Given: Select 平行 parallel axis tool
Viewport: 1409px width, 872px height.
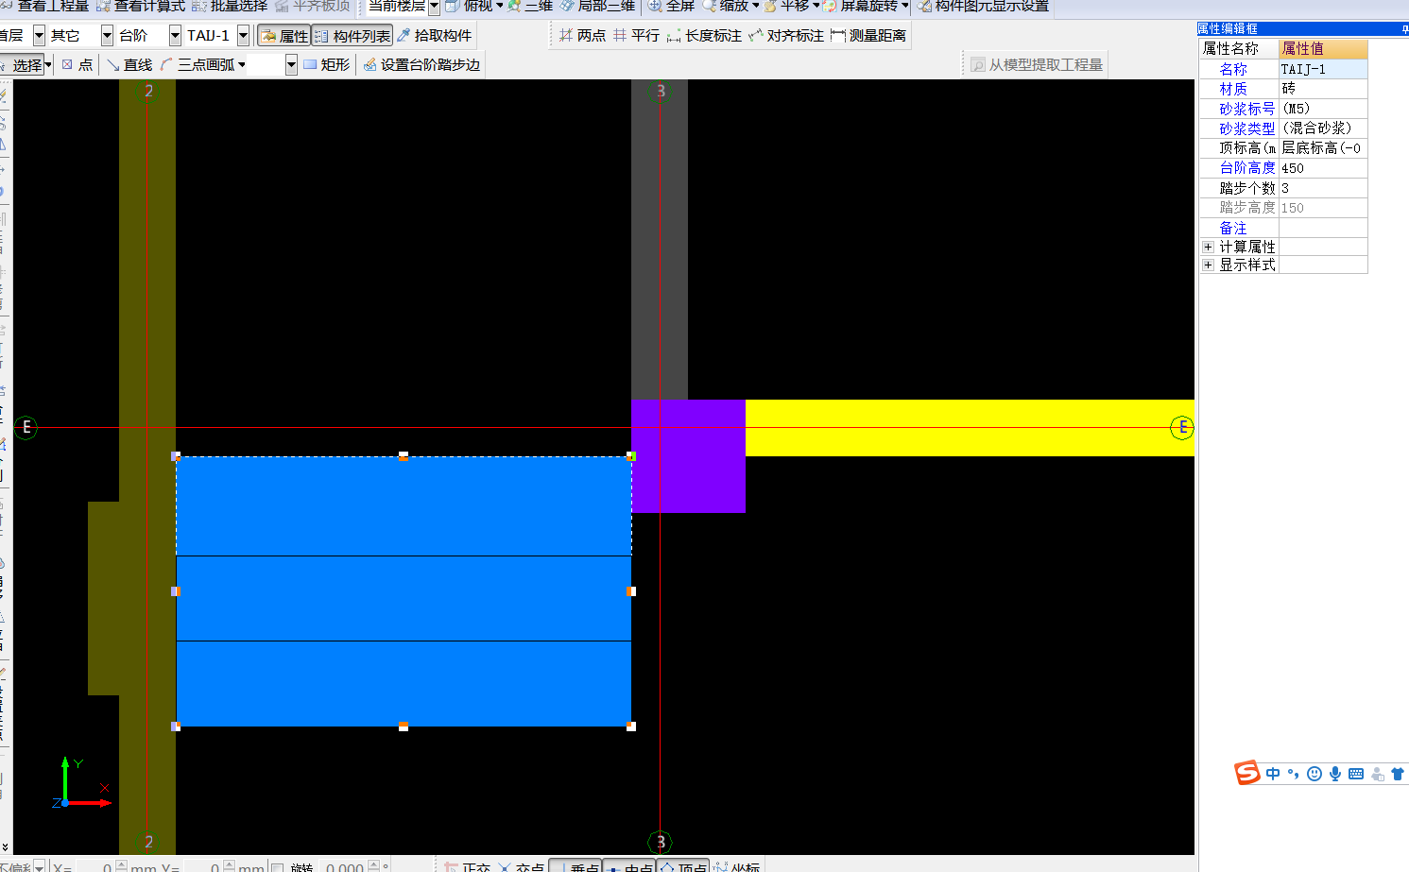Looking at the screenshot, I should [637, 36].
